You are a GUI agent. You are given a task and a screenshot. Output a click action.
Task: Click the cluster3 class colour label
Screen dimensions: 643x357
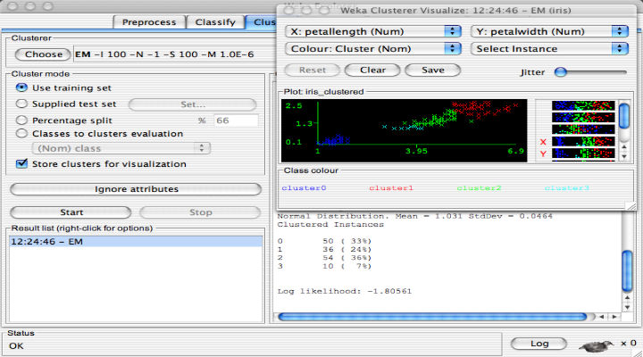click(567, 188)
